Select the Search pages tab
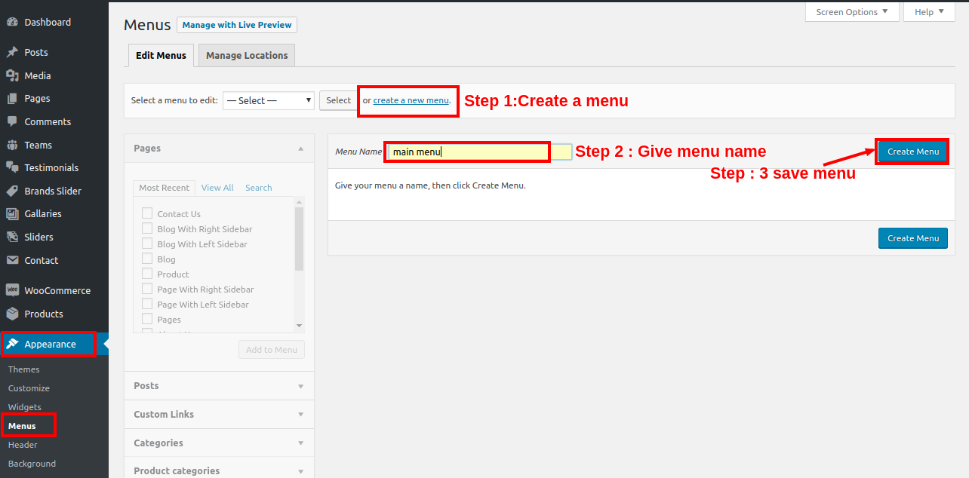This screenshot has height=478, width=969. click(258, 188)
